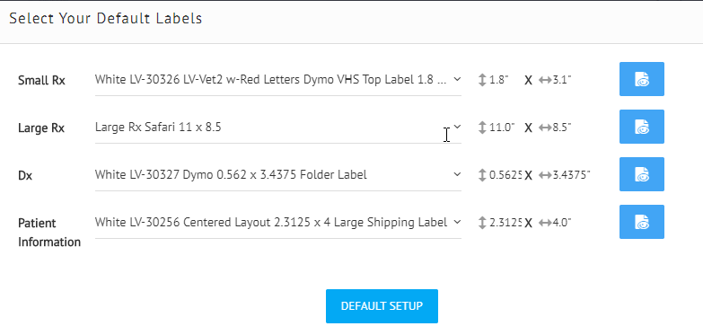The image size is (703, 335).
Task: Open the Large Rx Safari dropdown
Action: tap(278, 128)
